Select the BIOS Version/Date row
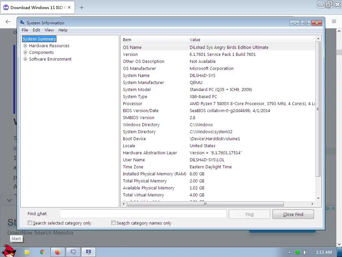This screenshot has width=342, height=257. [218, 110]
